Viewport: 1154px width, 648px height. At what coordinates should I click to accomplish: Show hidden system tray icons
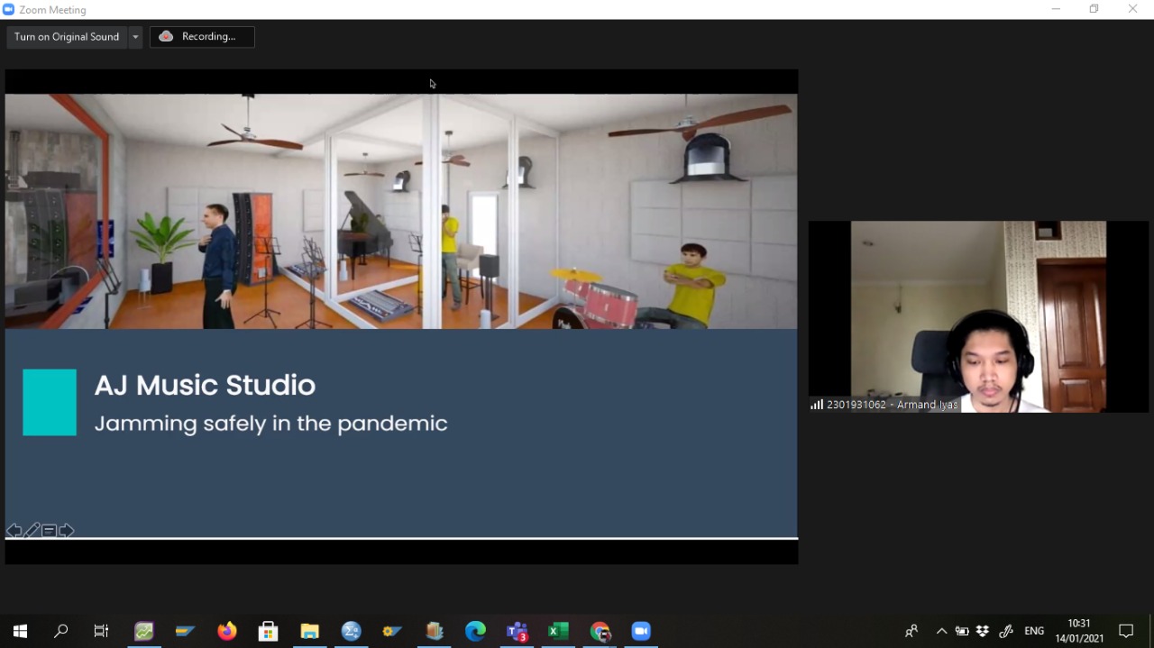[942, 631]
